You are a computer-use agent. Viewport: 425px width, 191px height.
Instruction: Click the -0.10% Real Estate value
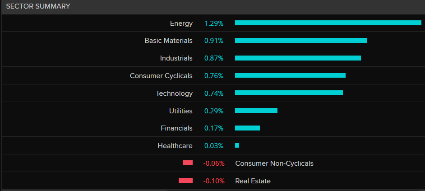pyautogui.click(x=213, y=181)
